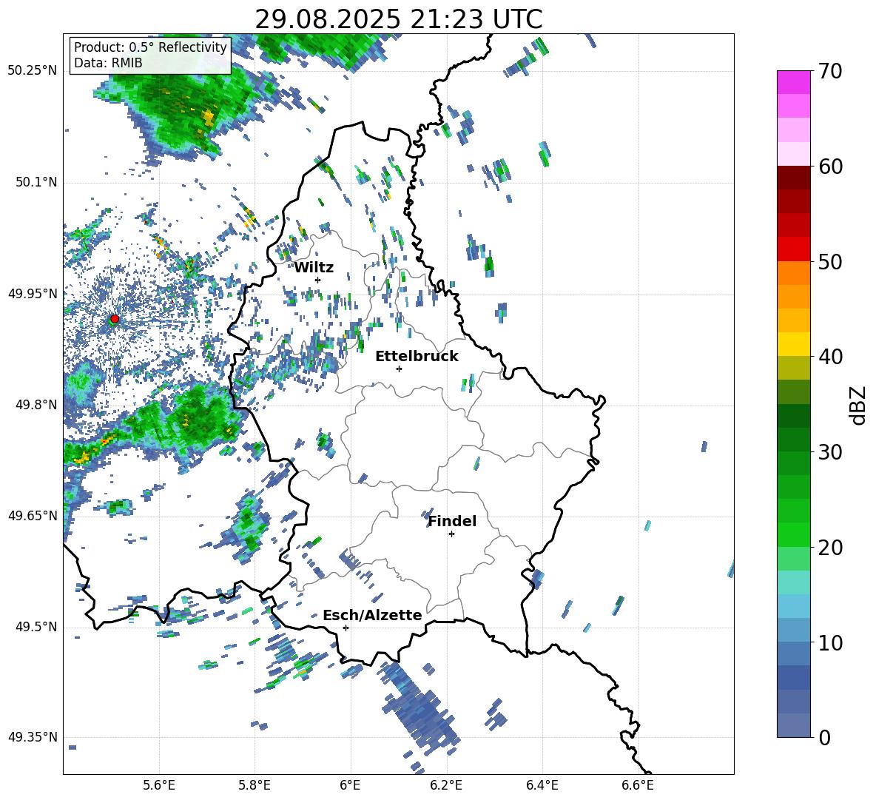Click the dBZ colorbar axis label

pos(859,405)
